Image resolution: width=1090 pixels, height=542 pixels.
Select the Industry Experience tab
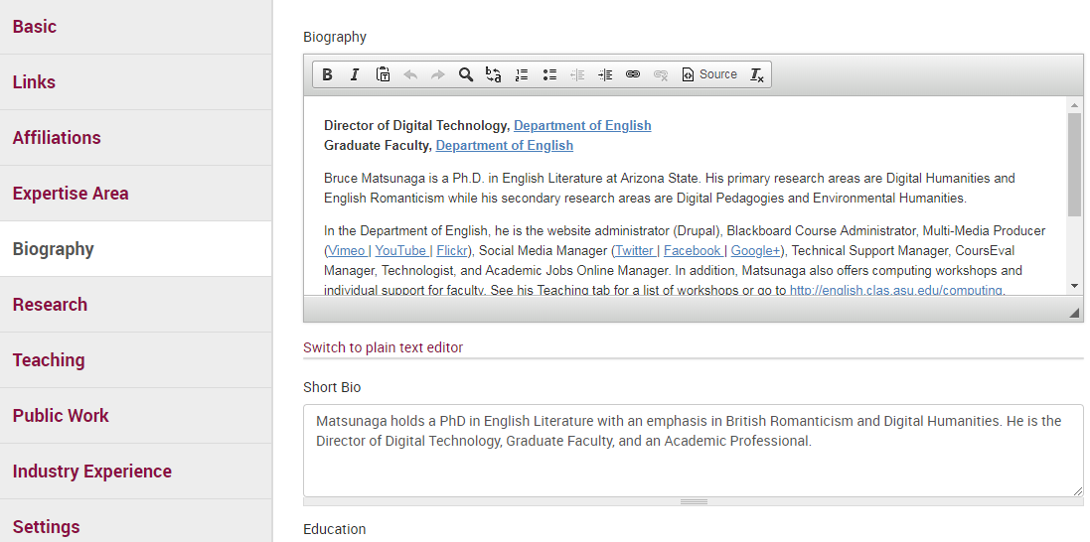click(x=91, y=472)
